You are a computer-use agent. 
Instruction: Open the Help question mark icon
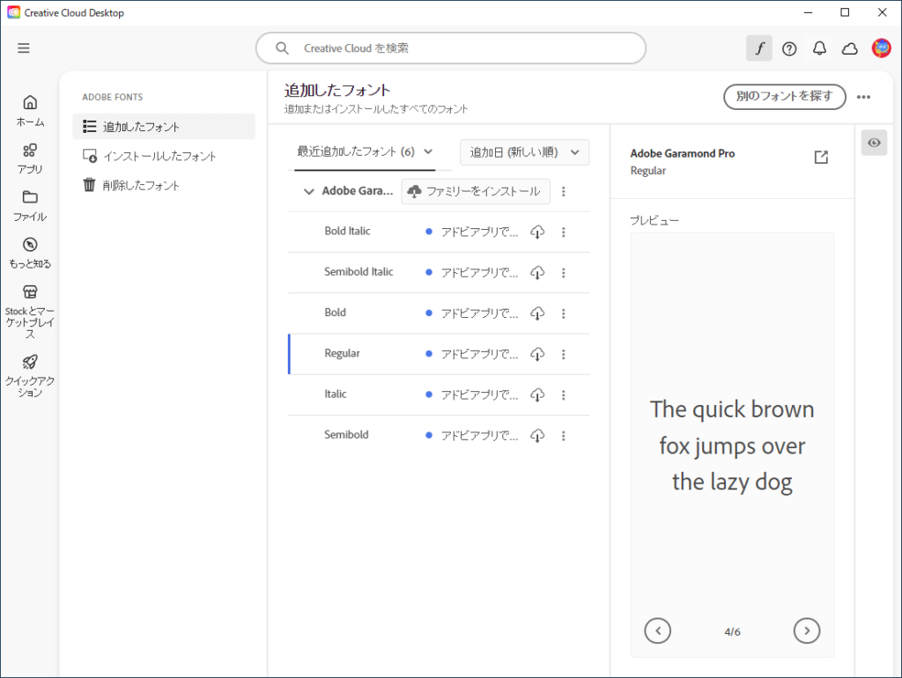(x=789, y=49)
